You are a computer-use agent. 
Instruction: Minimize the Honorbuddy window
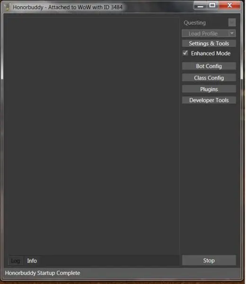[200, 5]
